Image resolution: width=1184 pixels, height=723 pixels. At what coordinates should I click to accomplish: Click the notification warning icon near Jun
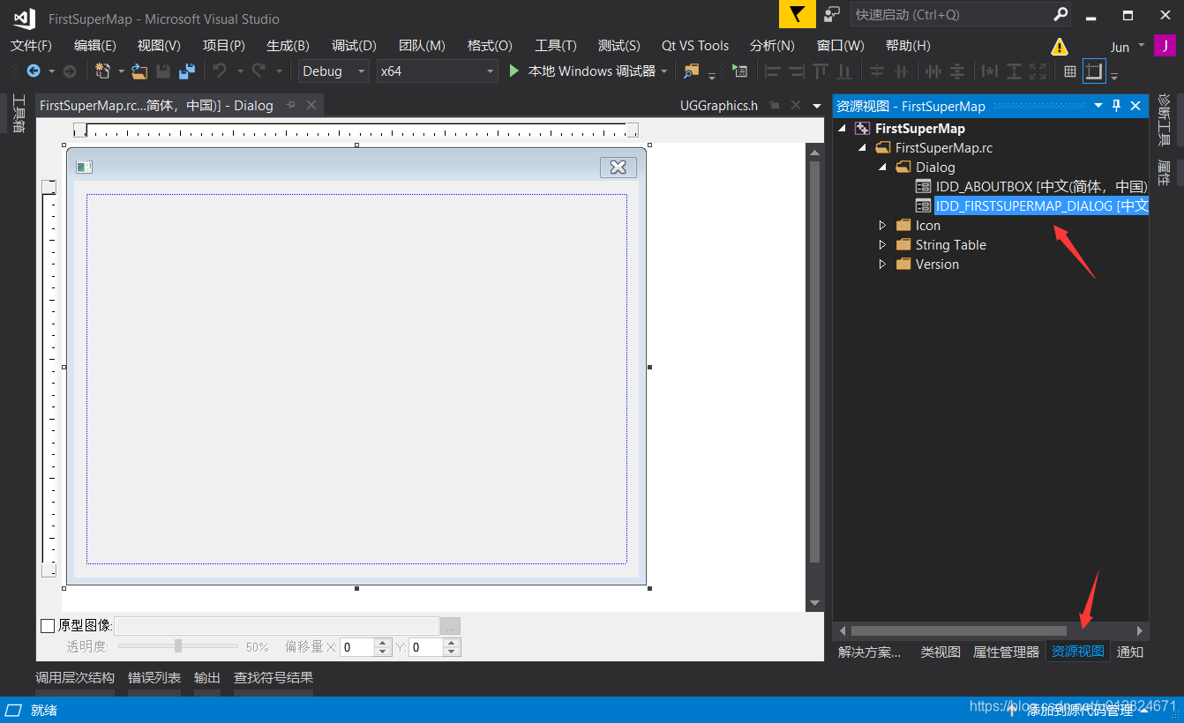[1060, 45]
